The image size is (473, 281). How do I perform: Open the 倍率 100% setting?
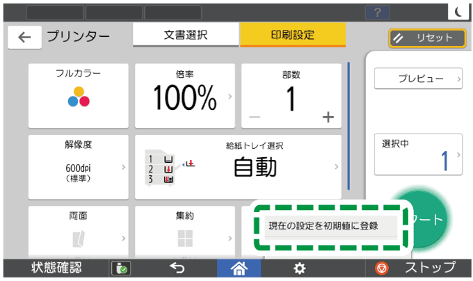(x=185, y=95)
